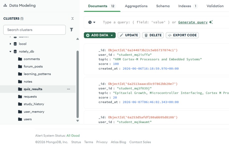Switch to the Documents tab
This screenshot has height=153, width=229.
pyautogui.click(x=102, y=6)
